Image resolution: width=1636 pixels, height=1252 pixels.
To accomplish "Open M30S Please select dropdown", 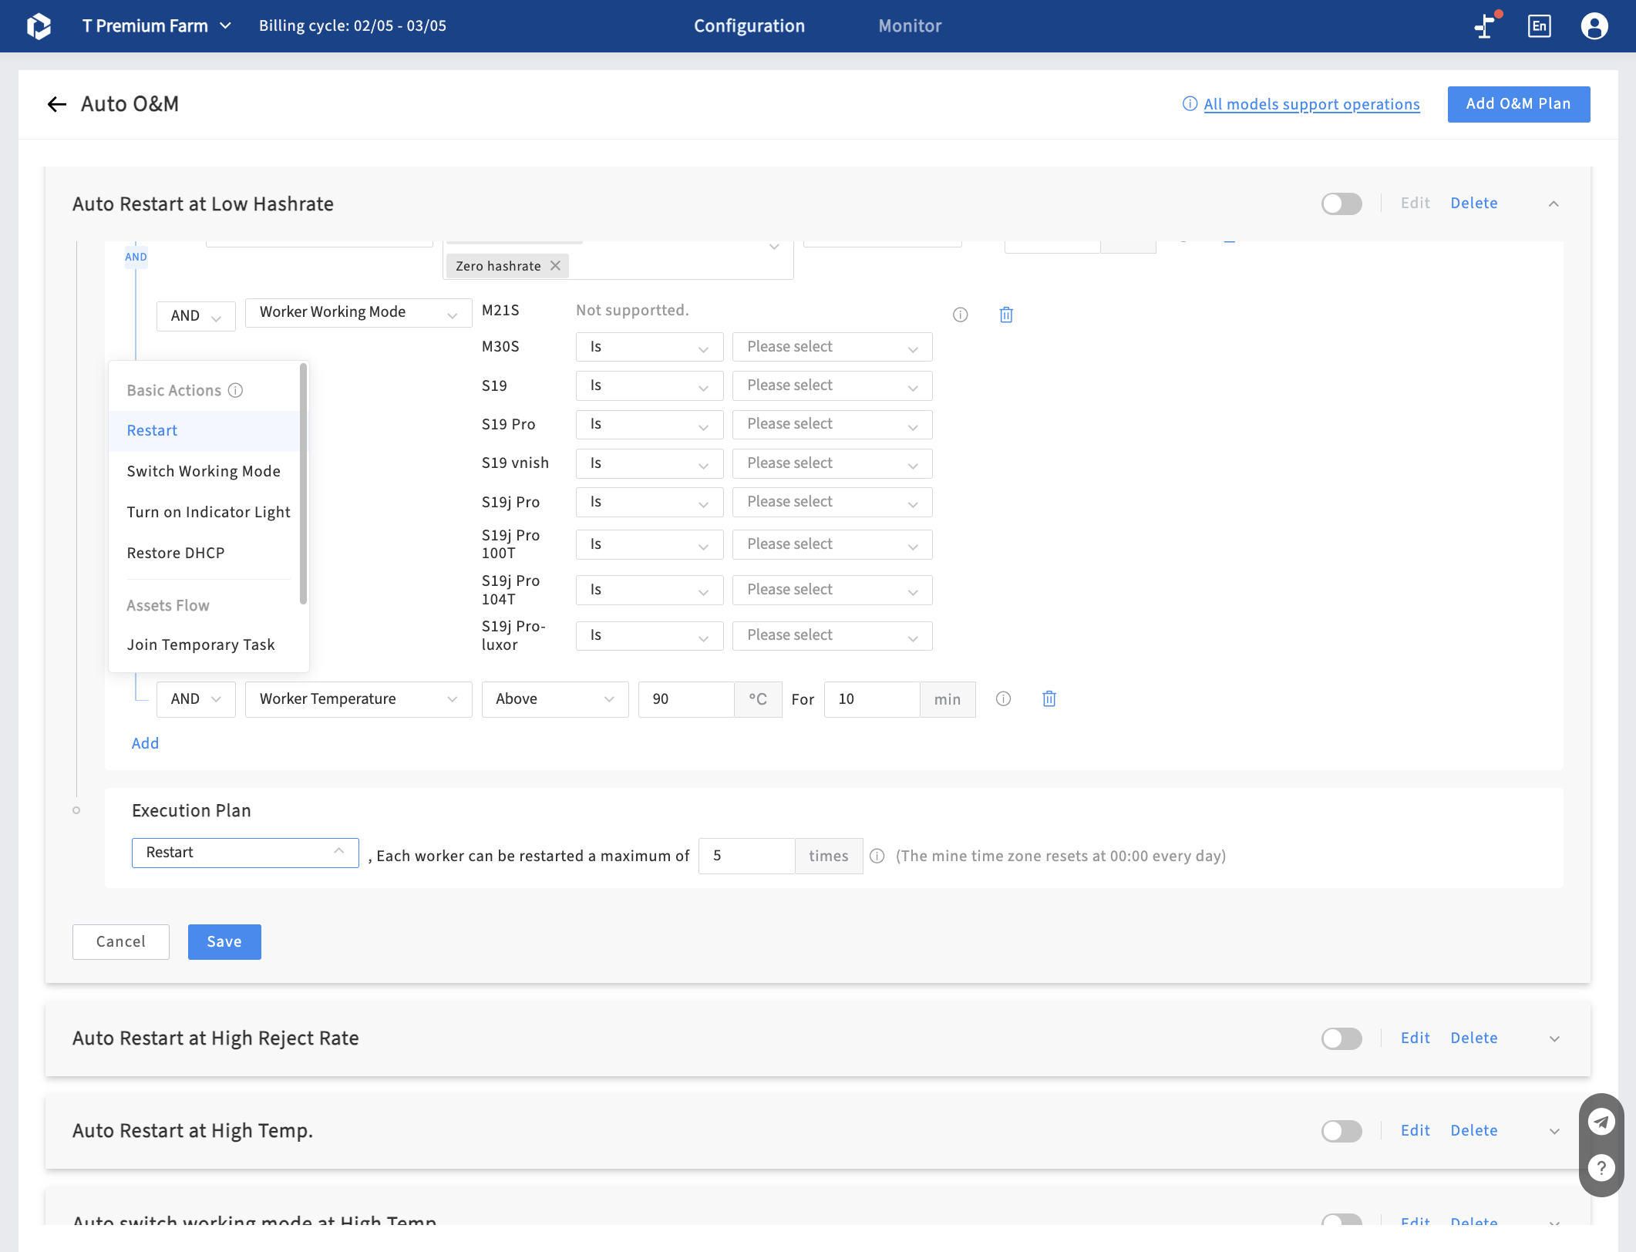I will (x=832, y=347).
